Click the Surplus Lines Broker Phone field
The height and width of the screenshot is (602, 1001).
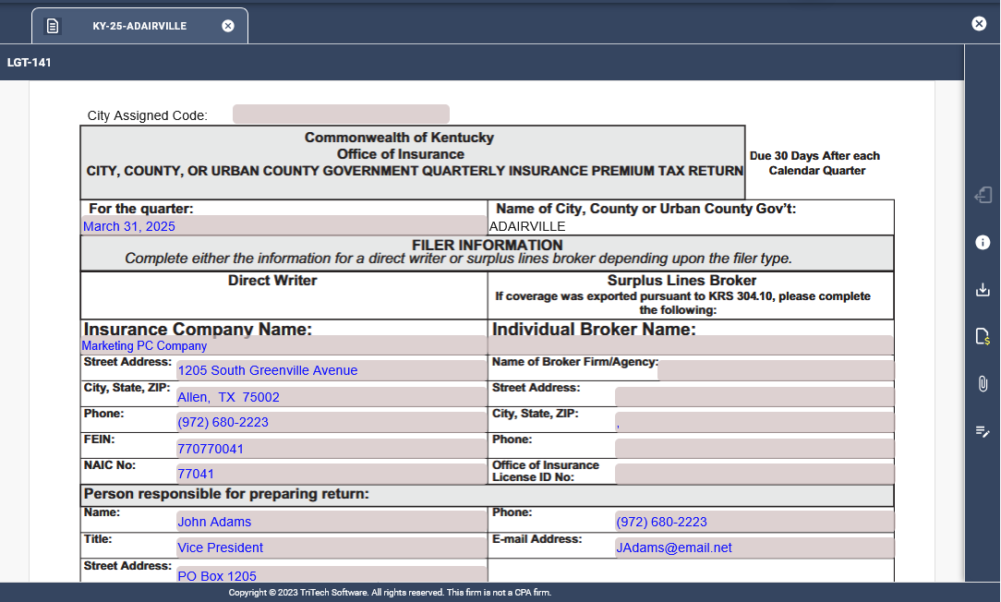(754, 448)
